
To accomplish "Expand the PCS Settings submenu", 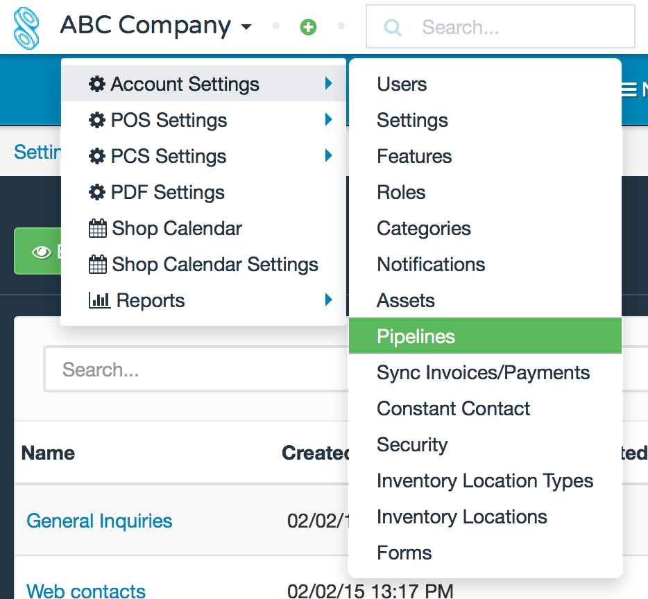I will tap(170, 155).
